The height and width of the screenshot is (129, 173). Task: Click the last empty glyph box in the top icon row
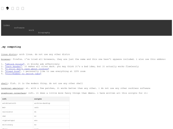pyautogui.click(x=23, y=9)
